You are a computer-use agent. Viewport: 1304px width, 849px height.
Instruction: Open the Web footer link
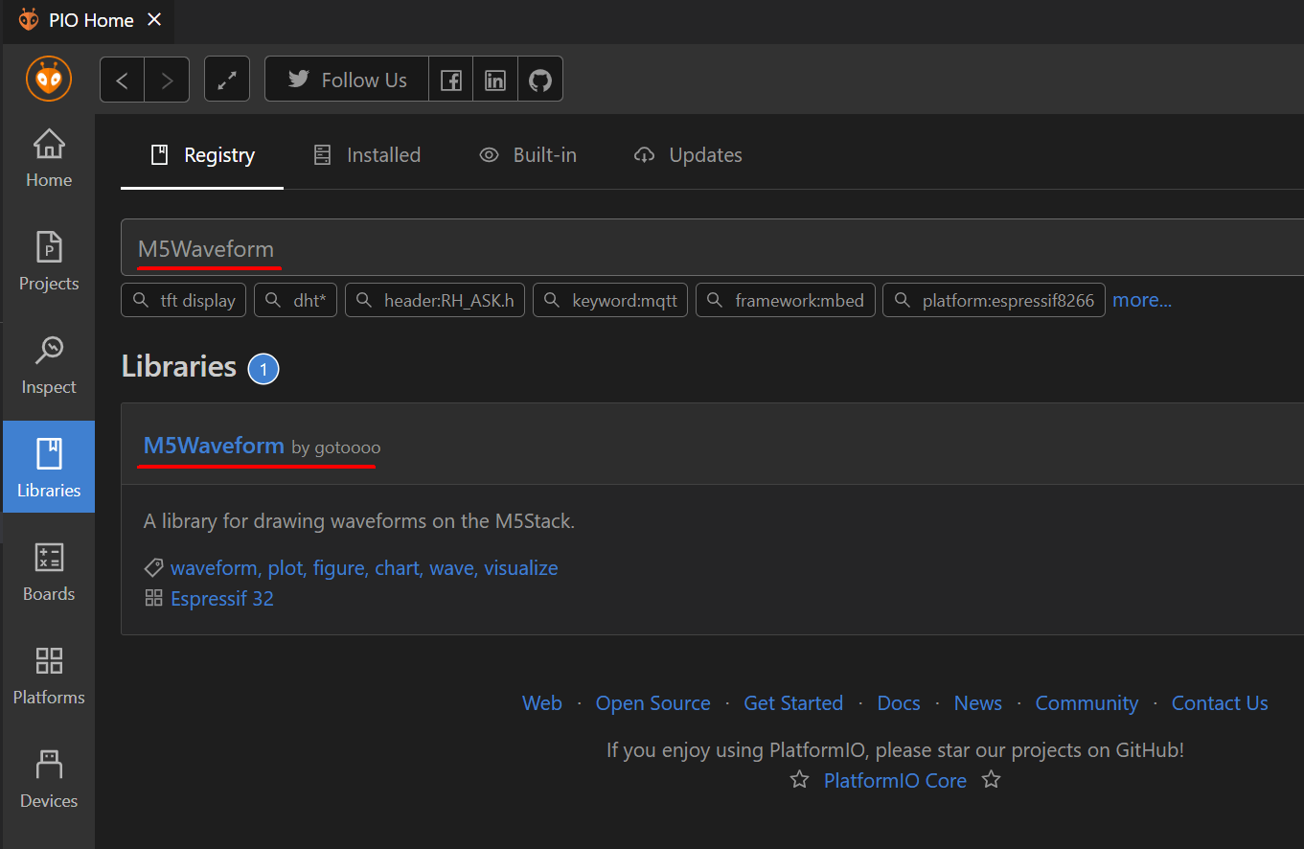tap(542, 703)
